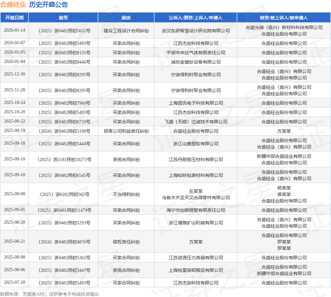The image size is (331, 297).
Task: Click case number (2025)浙0482民初6759号
Action: click(64, 122)
